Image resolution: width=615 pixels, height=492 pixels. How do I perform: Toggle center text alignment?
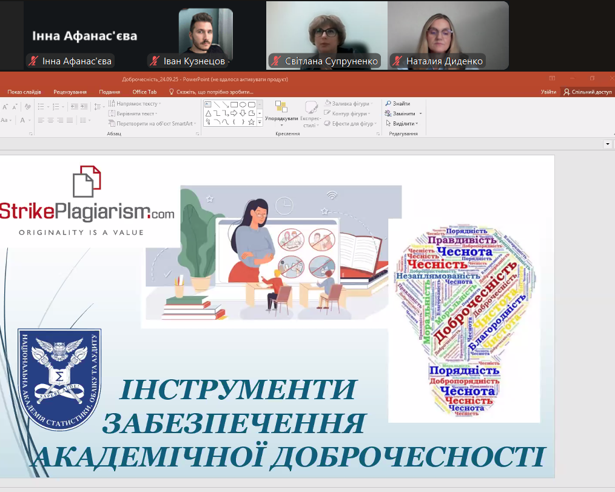(x=51, y=120)
